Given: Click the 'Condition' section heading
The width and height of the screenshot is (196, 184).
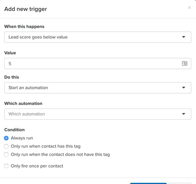Looking at the screenshot, I should (15, 130).
